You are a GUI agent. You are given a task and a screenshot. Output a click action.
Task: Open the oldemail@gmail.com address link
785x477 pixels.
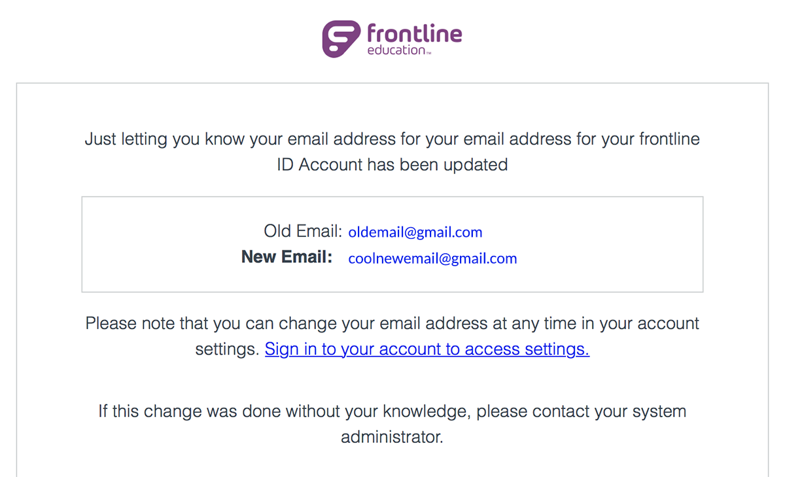(x=415, y=232)
